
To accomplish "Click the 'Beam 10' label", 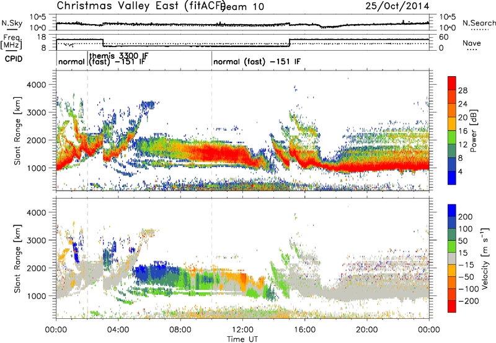I will [x=242, y=7].
